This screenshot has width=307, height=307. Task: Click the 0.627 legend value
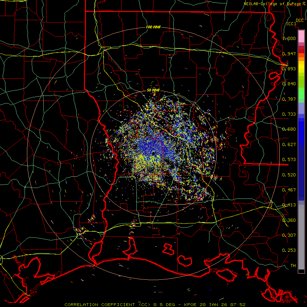click(289, 145)
